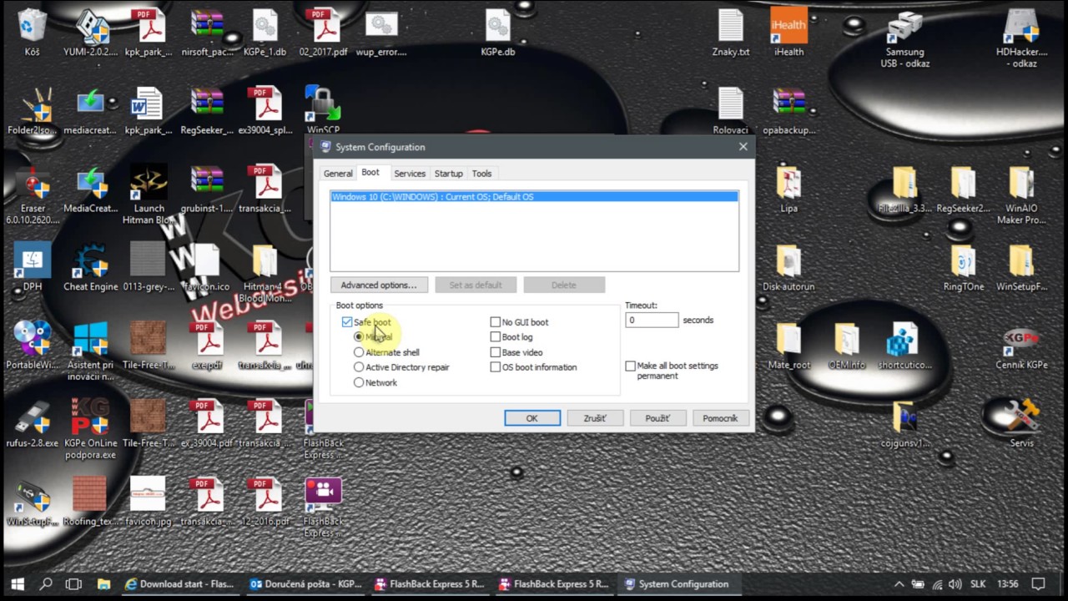
Task: Close the System Configuration dialog
Action: coord(743,147)
